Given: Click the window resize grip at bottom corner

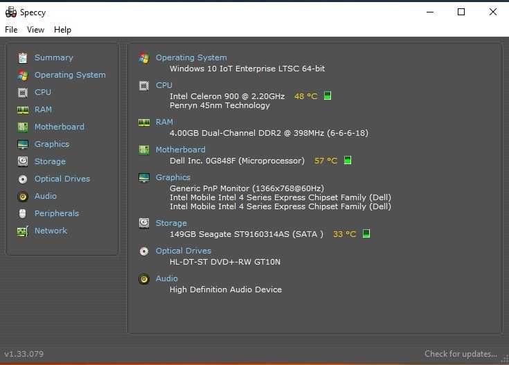Looking at the screenshot, I should coord(505,359).
